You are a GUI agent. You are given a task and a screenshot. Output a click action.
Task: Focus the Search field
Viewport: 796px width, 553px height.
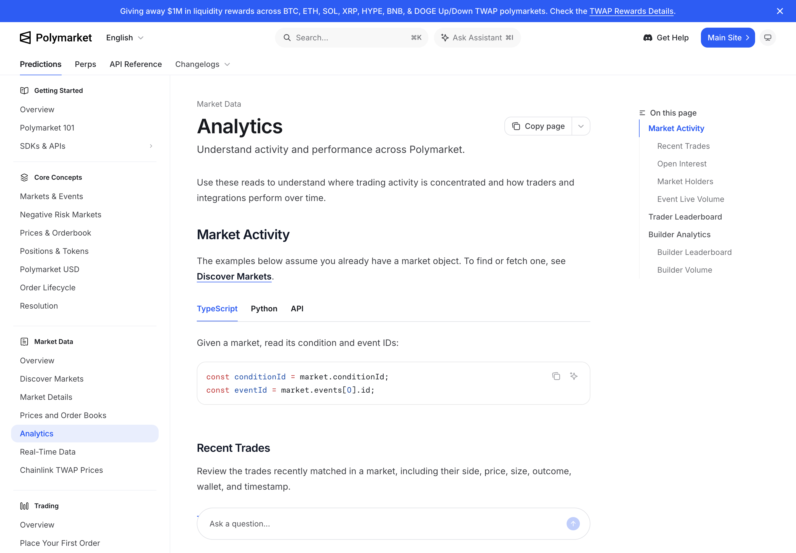tap(352, 37)
